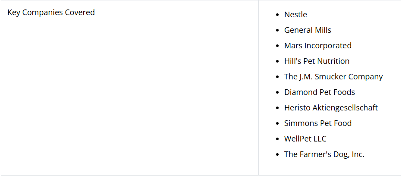
Task: Click the bullet beside Heristo Aktiengesellschaft
Action: click(x=277, y=108)
